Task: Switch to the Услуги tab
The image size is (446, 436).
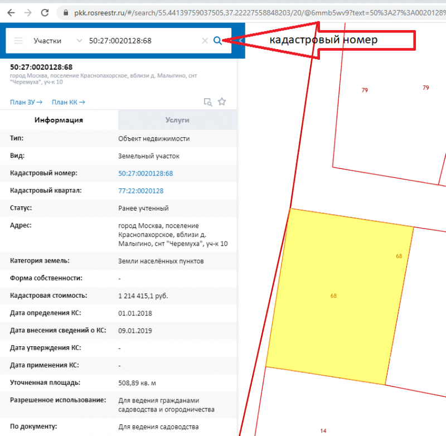Action: 177,120
